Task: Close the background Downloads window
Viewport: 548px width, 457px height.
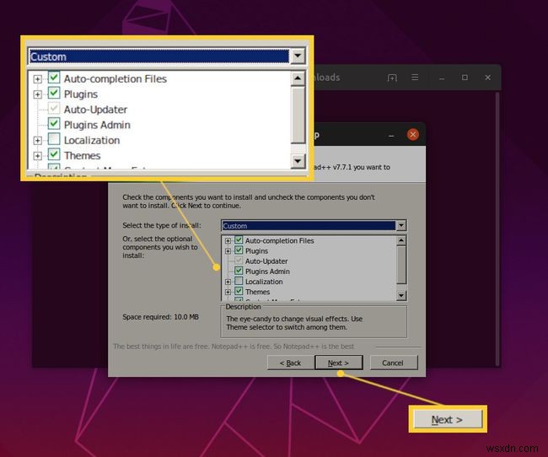Action: 488,78
